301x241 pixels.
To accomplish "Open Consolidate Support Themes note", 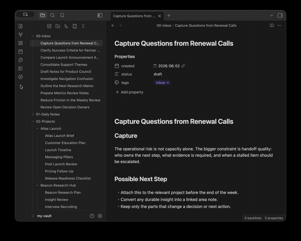I will tap(64, 65).
